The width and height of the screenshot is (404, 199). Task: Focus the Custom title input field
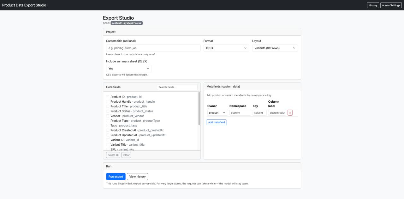(153, 48)
